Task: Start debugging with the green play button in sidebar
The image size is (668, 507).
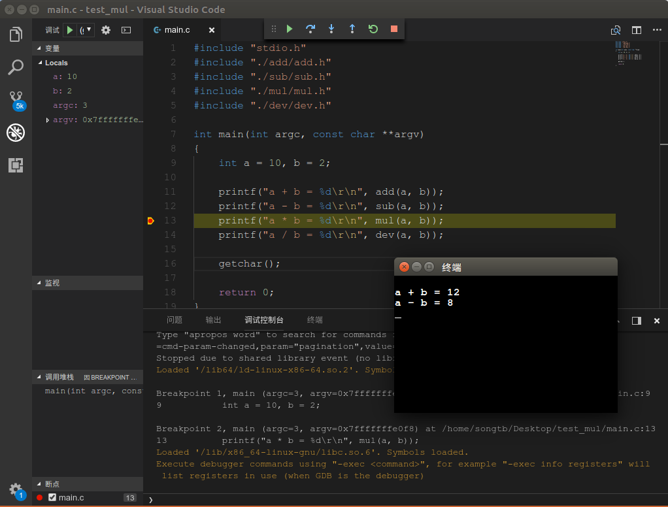Action: [70, 30]
